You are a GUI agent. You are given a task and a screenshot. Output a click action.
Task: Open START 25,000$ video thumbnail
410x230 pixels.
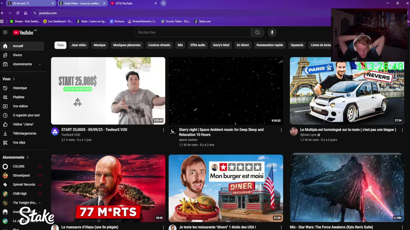click(108, 91)
